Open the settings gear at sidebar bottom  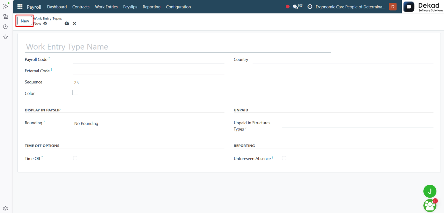tap(6, 208)
